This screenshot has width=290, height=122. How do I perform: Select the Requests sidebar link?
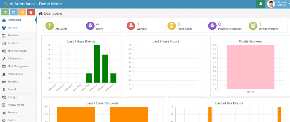pyautogui.click(x=13, y=43)
